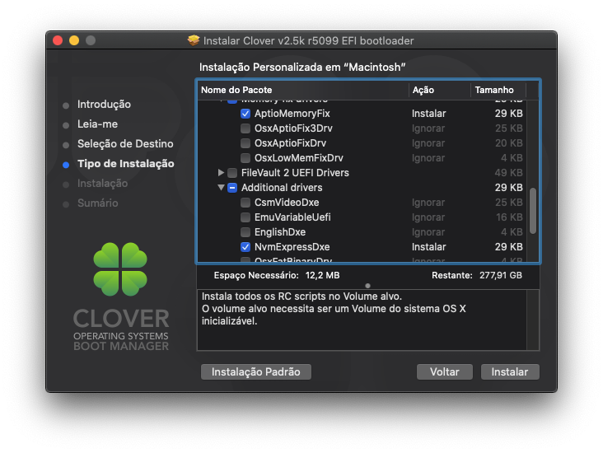Select the NvmExpressDxe row label

tap(292, 247)
